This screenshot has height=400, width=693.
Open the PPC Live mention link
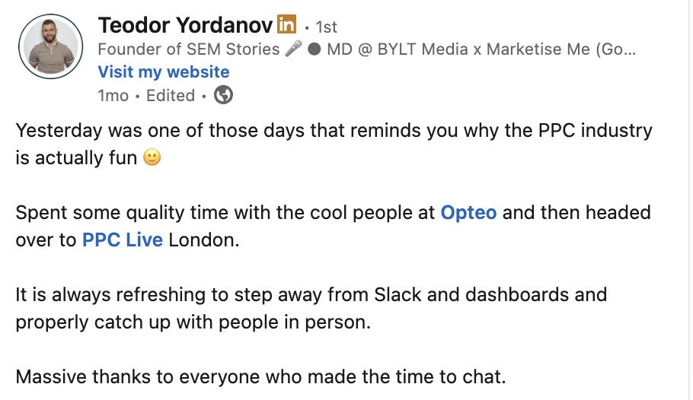click(x=123, y=240)
